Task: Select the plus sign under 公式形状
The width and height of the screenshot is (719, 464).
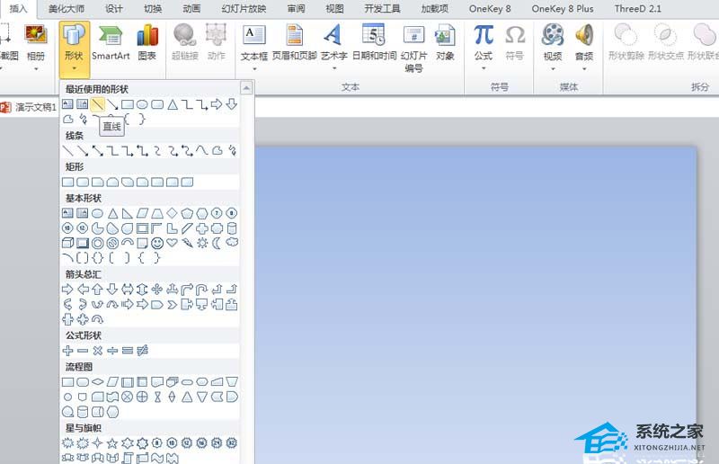Action: [68, 351]
